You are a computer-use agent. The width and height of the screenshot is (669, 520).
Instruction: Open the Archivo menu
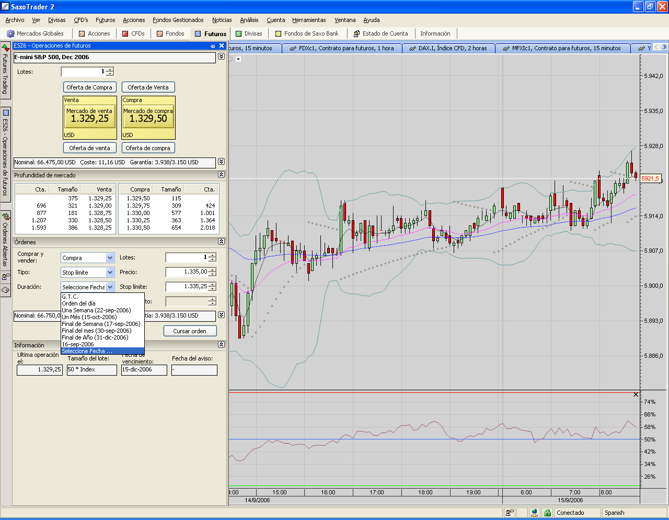point(15,20)
